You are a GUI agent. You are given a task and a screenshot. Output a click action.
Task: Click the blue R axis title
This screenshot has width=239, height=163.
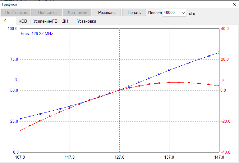click(x=16, y=80)
